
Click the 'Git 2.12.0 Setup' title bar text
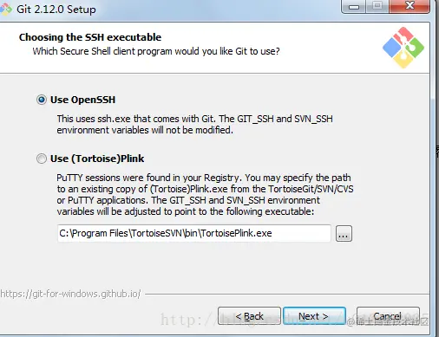(56, 10)
